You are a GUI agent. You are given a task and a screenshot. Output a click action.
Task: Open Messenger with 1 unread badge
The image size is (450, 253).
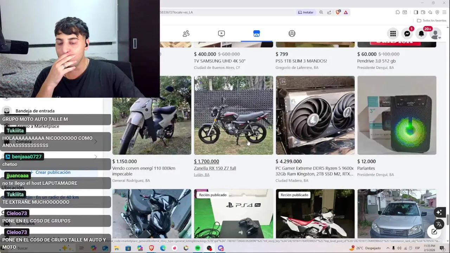coord(407,34)
